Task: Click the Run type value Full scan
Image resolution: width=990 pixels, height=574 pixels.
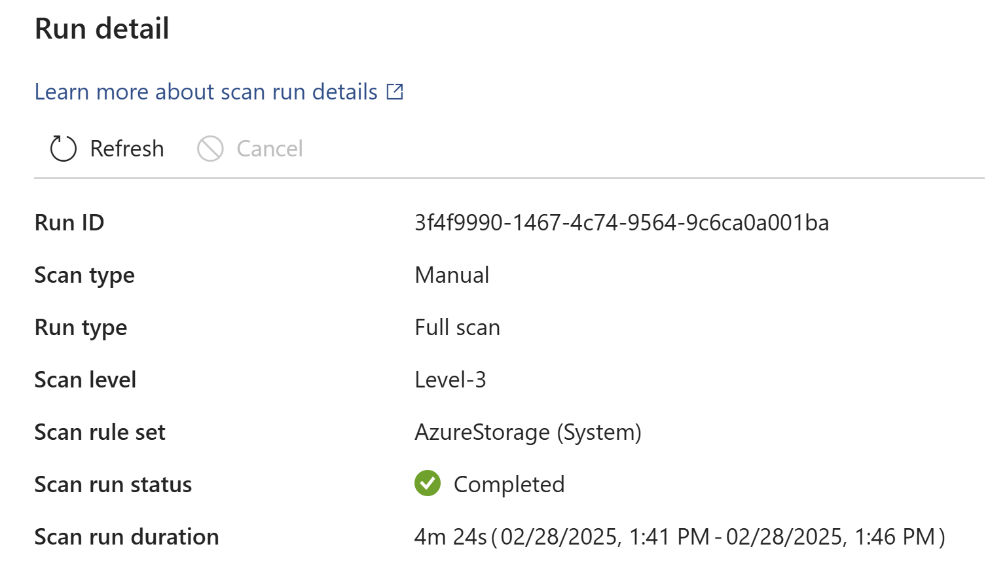Action: click(457, 327)
